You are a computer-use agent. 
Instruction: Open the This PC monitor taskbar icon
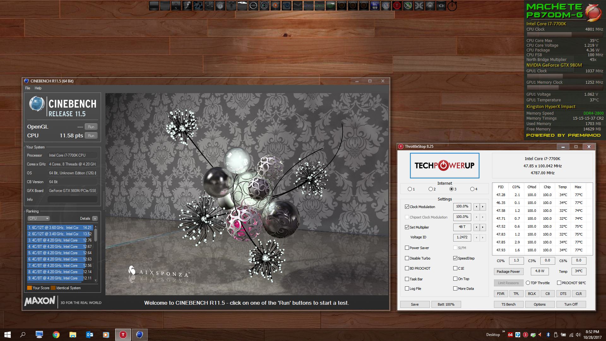pos(39,335)
